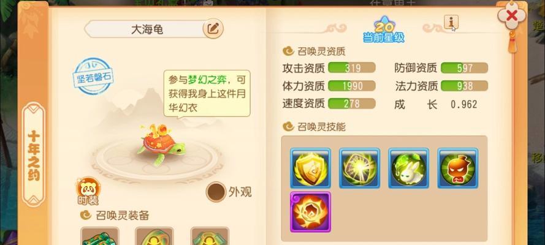Select the angry red face skill icon
Viewport: 545px width, 245px height.
tap(458, 168)
